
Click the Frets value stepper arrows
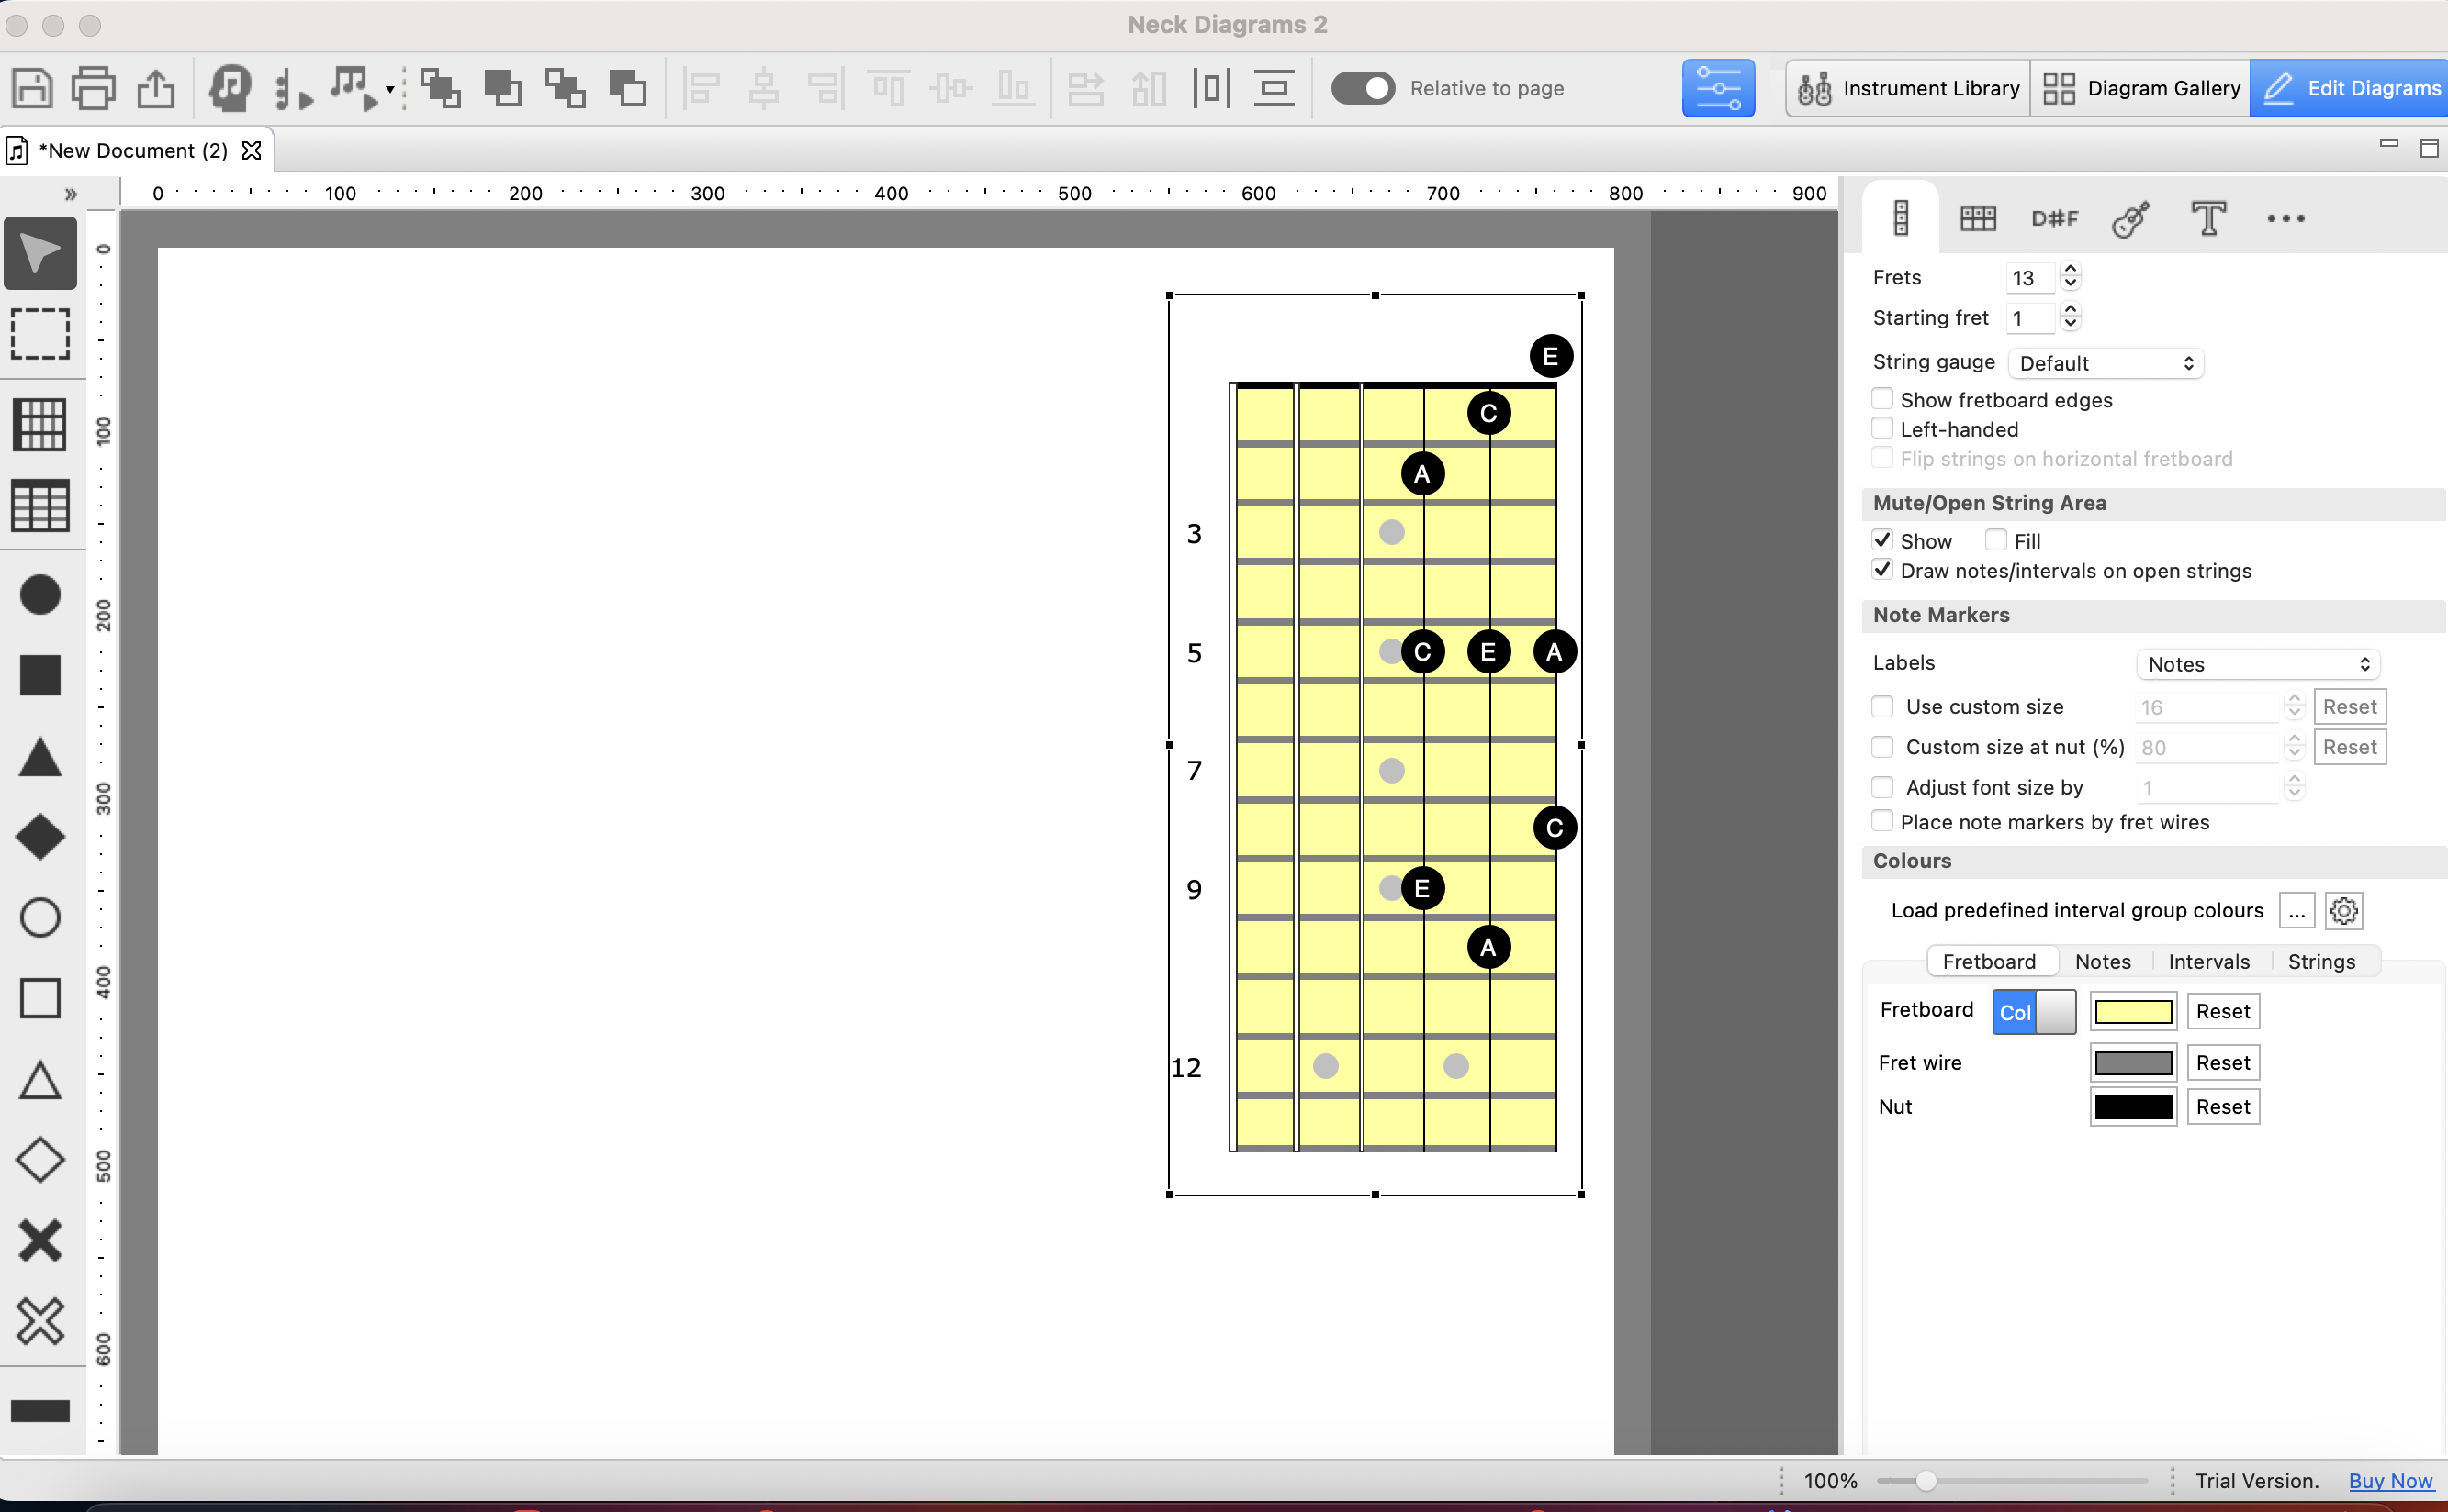(2071, 276)
